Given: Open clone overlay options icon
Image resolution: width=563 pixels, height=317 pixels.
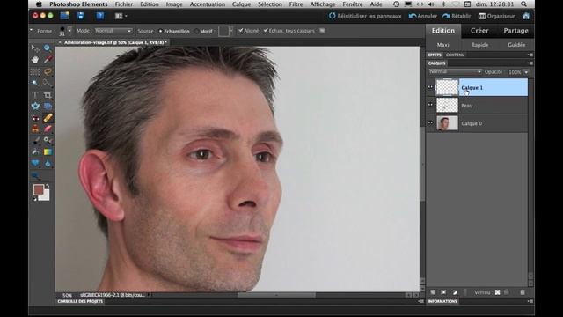Looking at the screenshot, I should point(322,31).
